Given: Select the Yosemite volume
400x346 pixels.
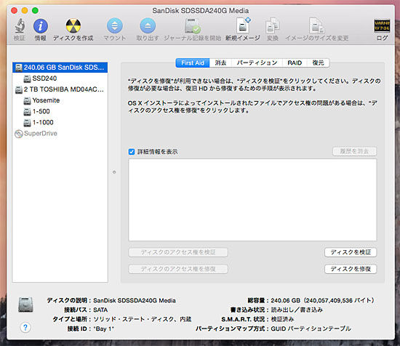Looking at the screenshot, I should [60, 100].
